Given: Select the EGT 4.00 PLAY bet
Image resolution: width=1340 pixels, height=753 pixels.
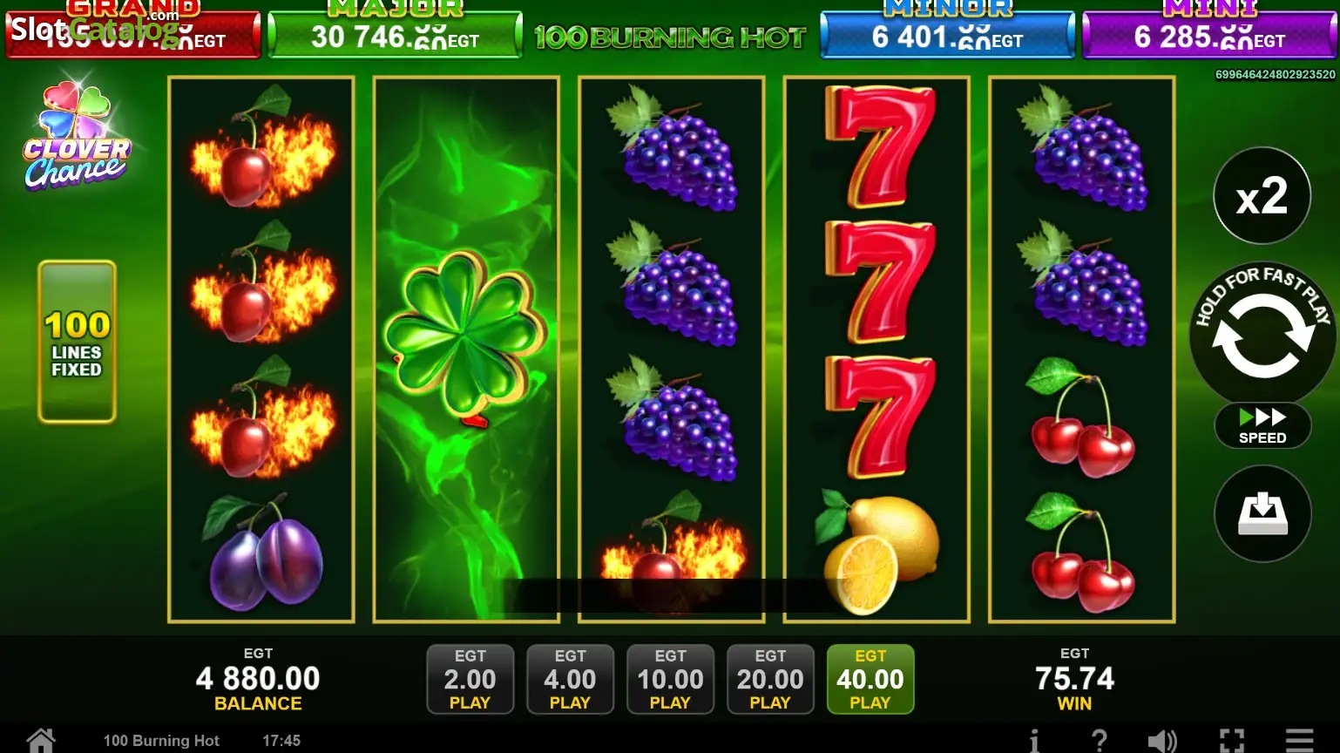Looking at the screenshot, I should click(x=570, y=679).
